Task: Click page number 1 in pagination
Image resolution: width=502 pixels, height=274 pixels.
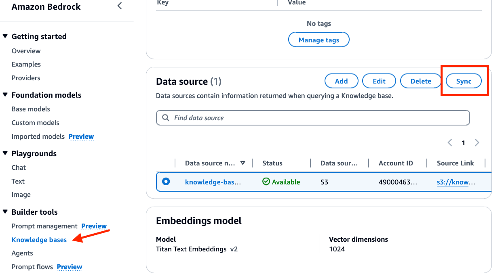Action: [464, 143]
